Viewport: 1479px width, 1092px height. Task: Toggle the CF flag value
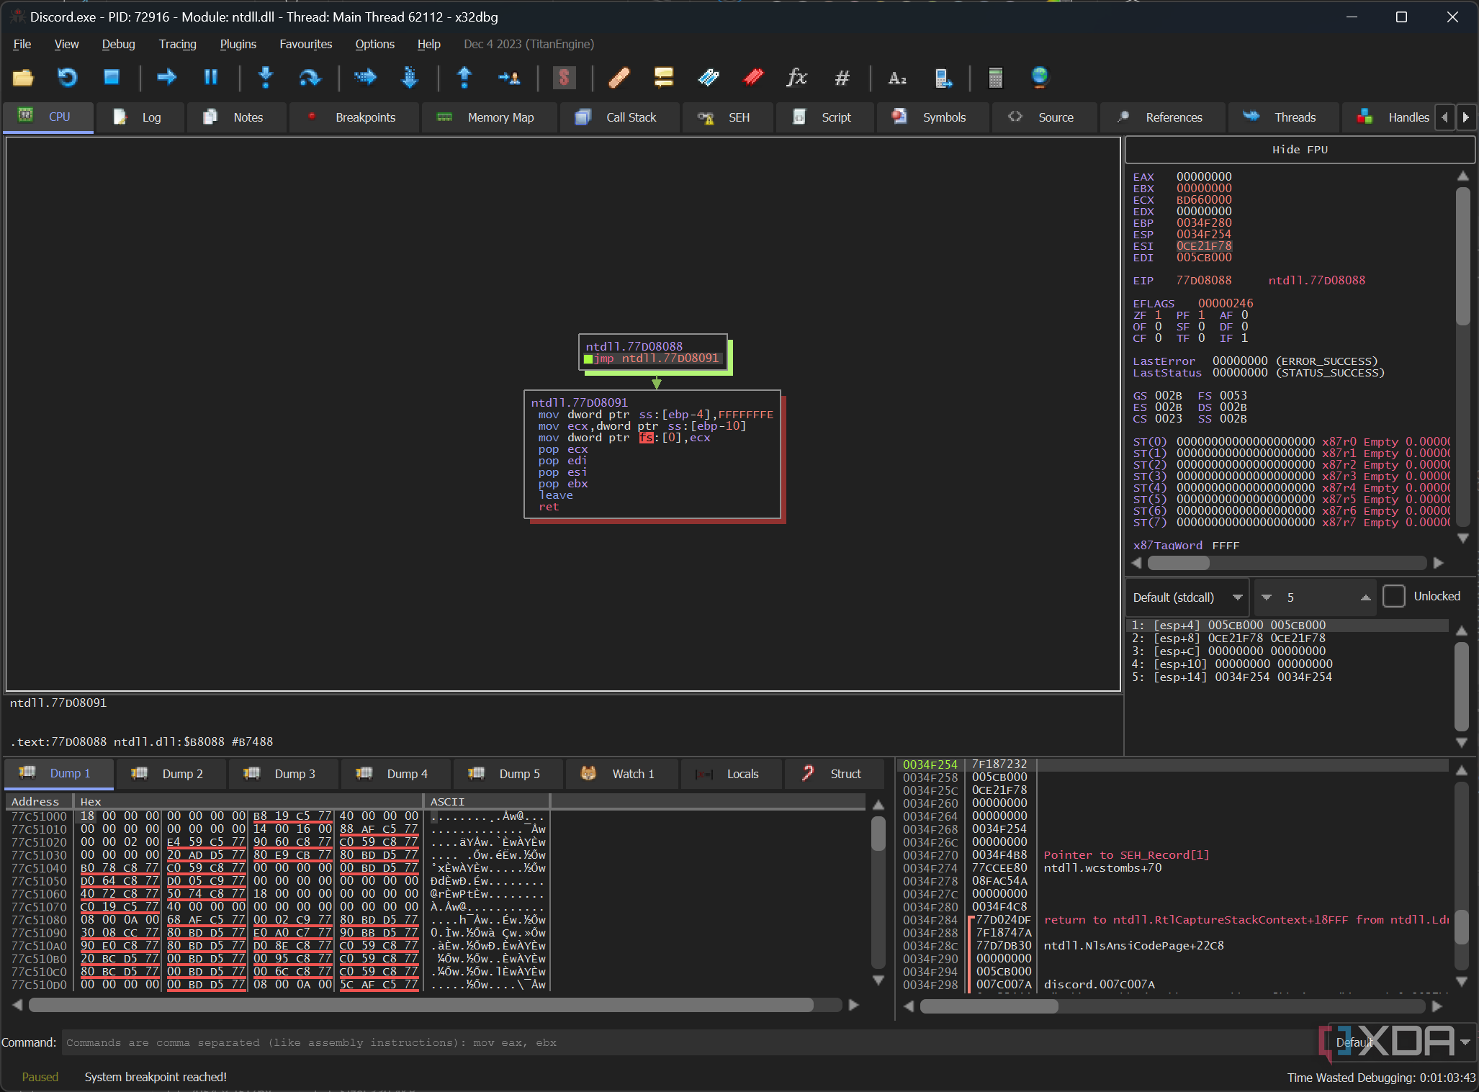click(1158, 338)
